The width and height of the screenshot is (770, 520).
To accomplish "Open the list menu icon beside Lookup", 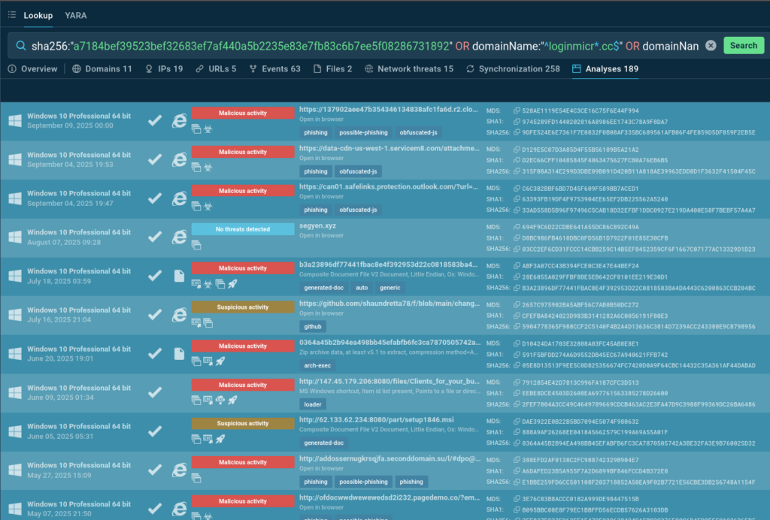I will [x=11, y=15].
